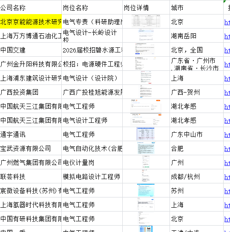Open the hyperlink in the 北京京能 row

(x=227, y=22)
